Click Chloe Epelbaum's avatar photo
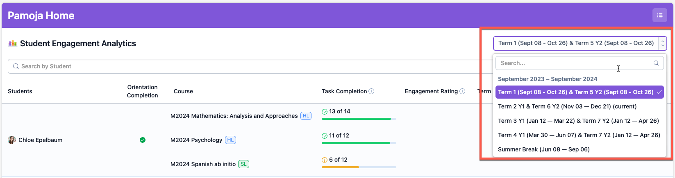This screenshot has height=178, width=675. (x=12, y=140)
